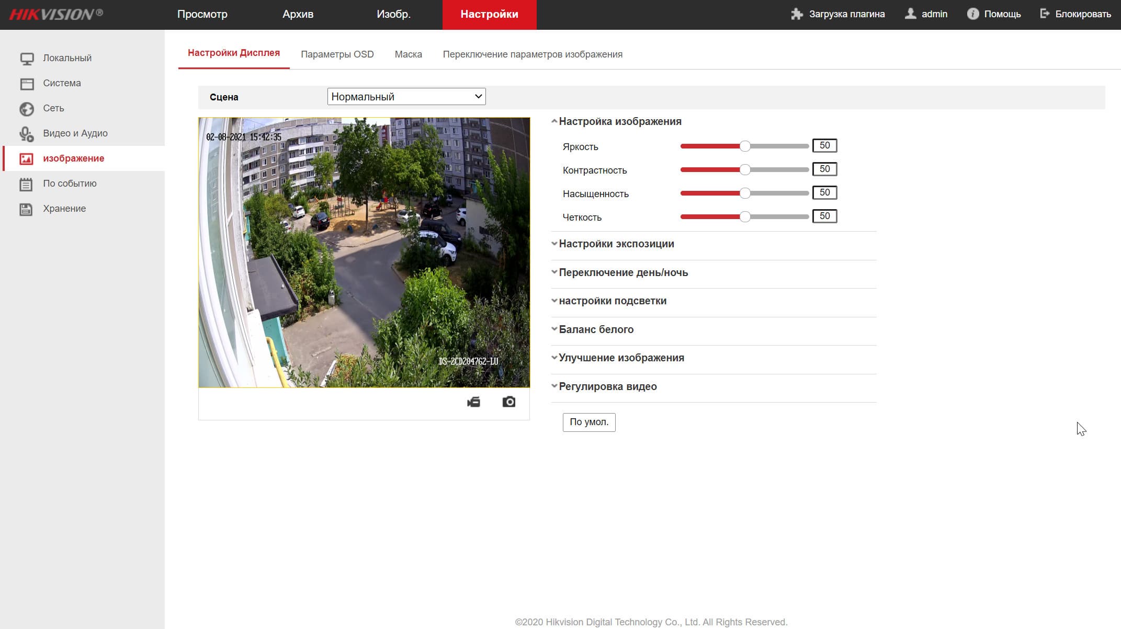Go to Видео и Аудио settings
Viewport: 1121px width, 629px height.
pos(75,133)
